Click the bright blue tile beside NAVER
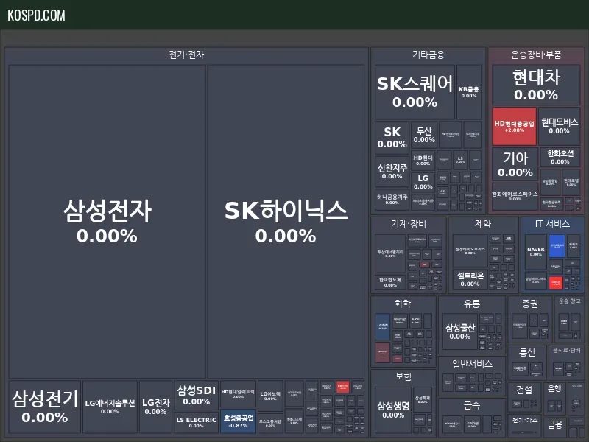Screen dimensions: 589x442 click(557, 246)
